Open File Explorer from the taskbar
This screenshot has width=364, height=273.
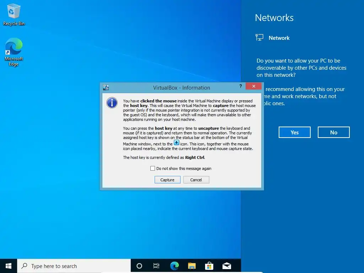pyautogui.click(x=192, y=266)
